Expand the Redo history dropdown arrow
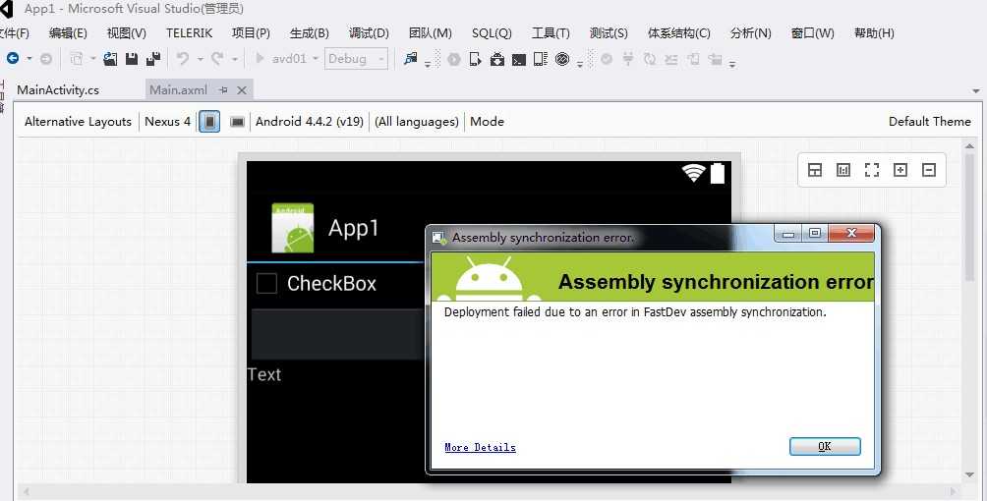987x501 pixels. [234, 59]
